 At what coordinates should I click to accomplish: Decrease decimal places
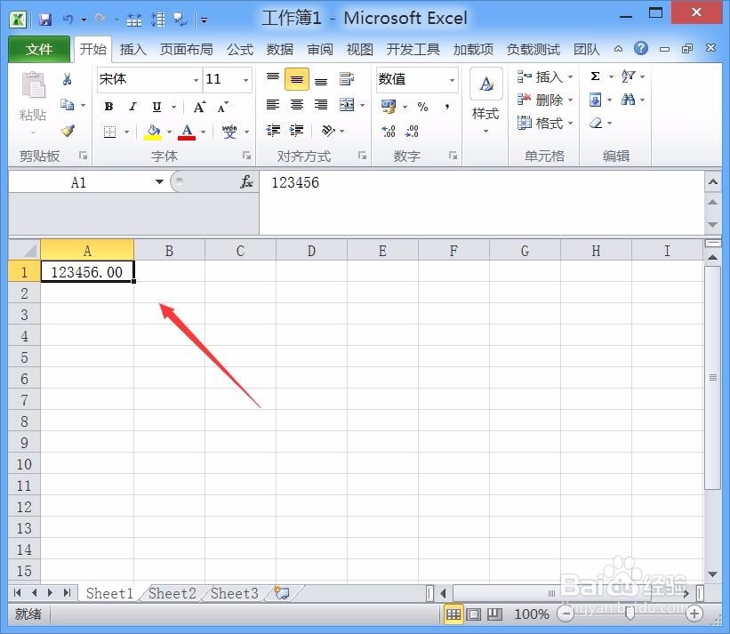click(x=412, y=132)
